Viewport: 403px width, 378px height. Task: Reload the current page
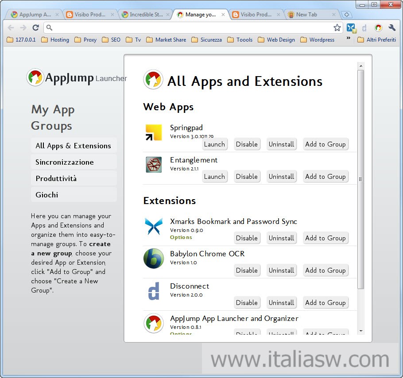coord(36,28)
